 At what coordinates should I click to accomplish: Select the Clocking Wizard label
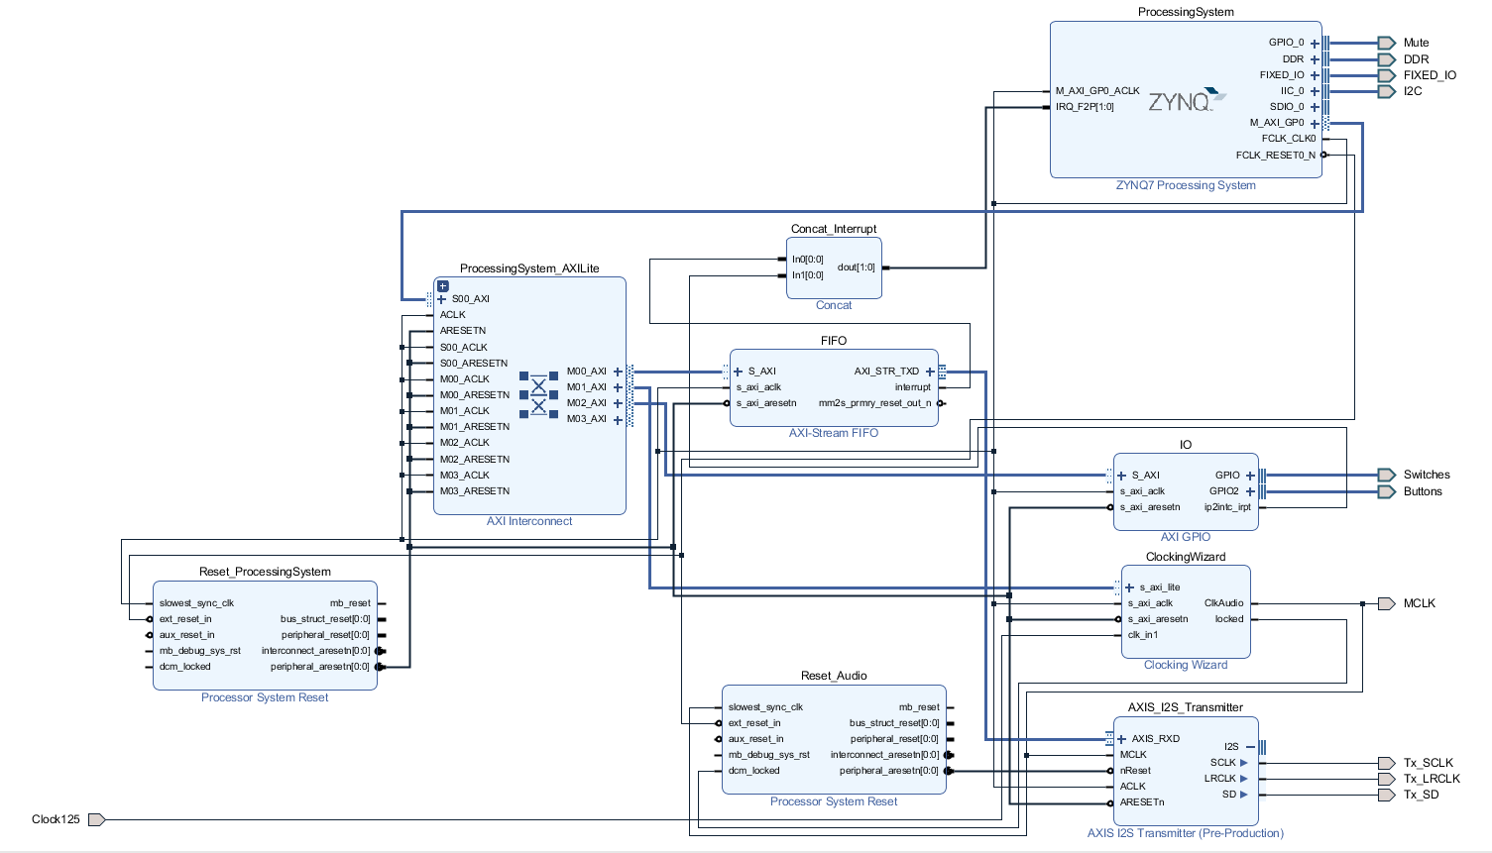tap(1186, 665)
